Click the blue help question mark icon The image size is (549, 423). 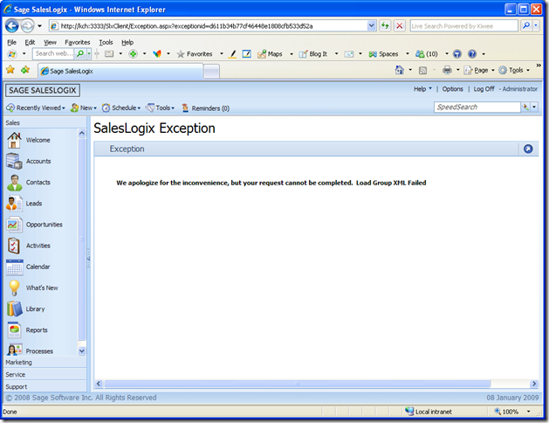pyautogui.click(x=472, y=54)
